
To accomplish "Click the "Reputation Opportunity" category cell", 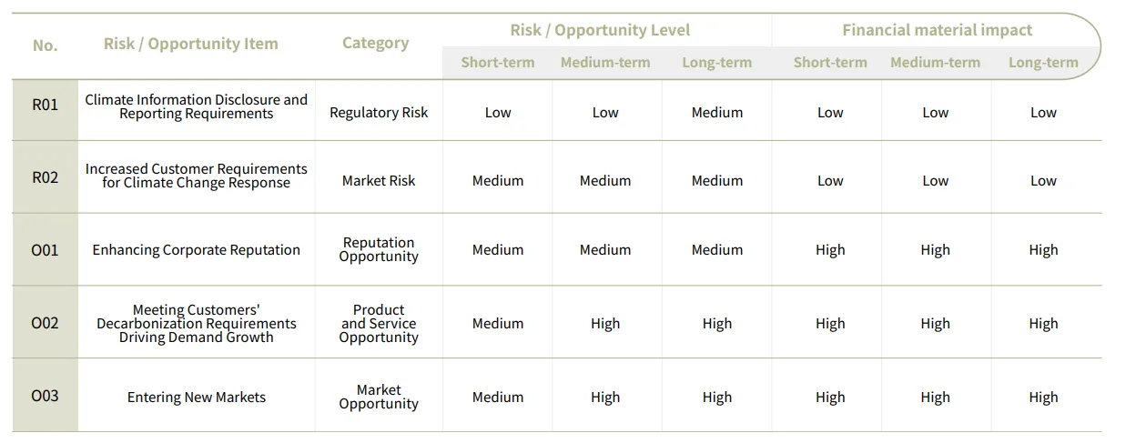I will tap(379, 249).
